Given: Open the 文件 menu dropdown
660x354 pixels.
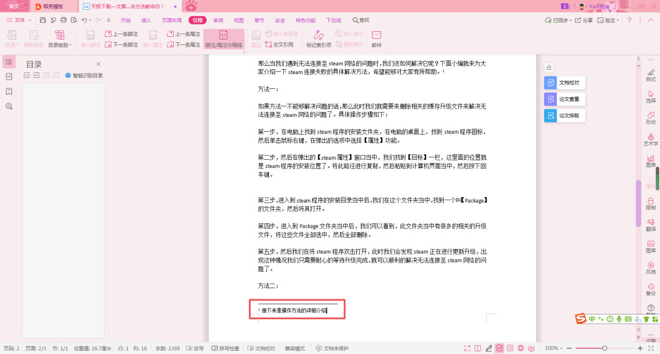Looking at the screenshot, I should pos(19,20).
